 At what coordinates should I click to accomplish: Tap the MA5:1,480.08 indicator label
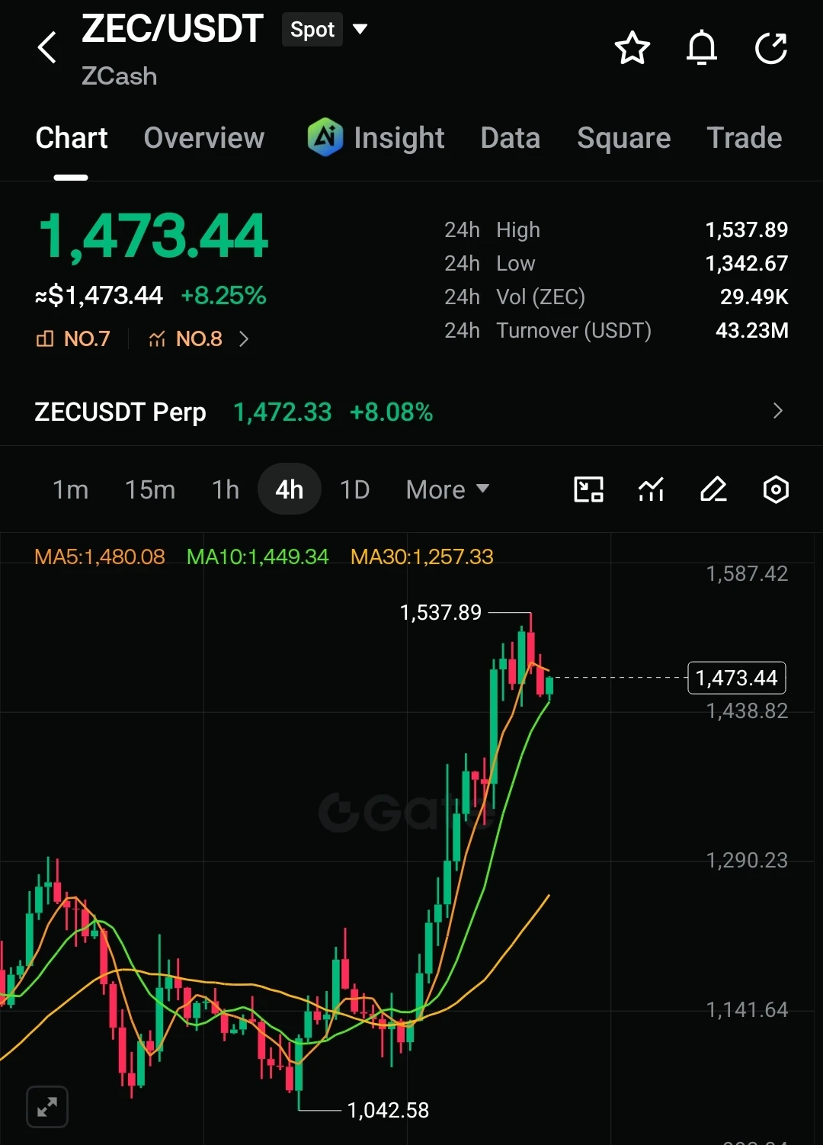[100, 556]
